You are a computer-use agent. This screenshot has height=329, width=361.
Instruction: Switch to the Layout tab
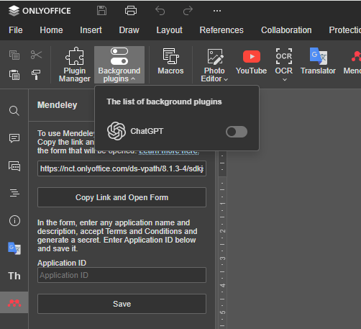(170, 30)
